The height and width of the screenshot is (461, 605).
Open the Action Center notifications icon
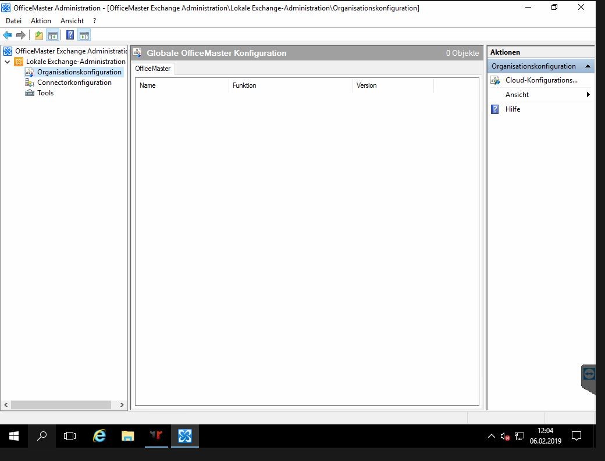point(576,436)
